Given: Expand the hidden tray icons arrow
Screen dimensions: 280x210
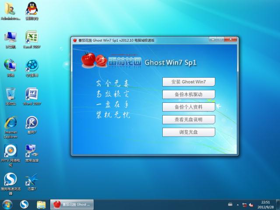Looking at the screenshot, I should click(x=238, y=205).
